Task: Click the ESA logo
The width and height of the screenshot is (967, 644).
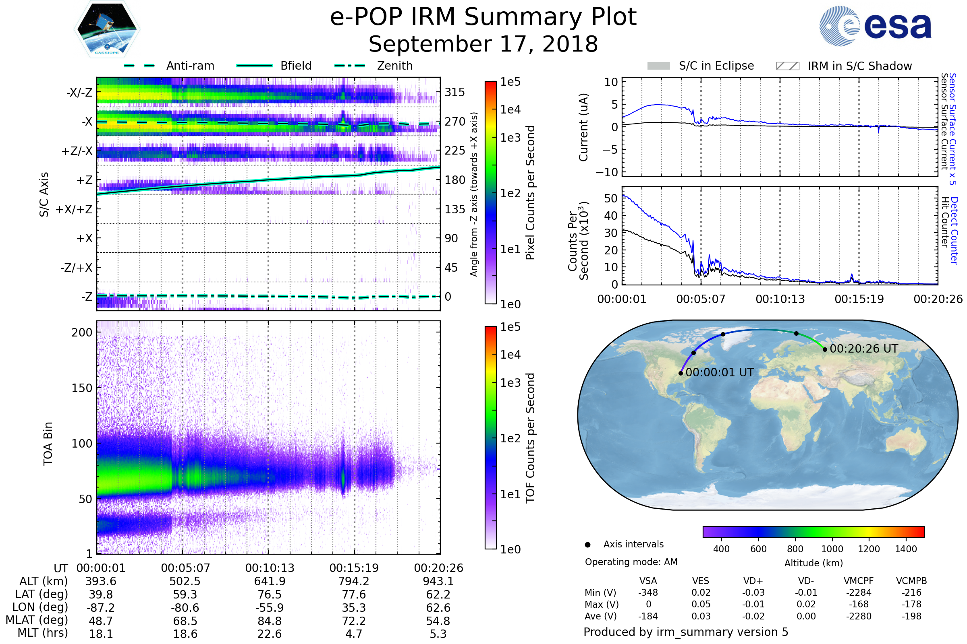Action: coord(875,26)
